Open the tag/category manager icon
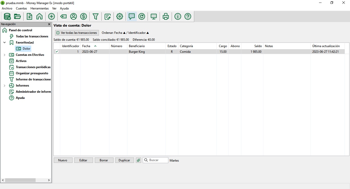This screenshot has width=350, height=189. tap(63, 16)
